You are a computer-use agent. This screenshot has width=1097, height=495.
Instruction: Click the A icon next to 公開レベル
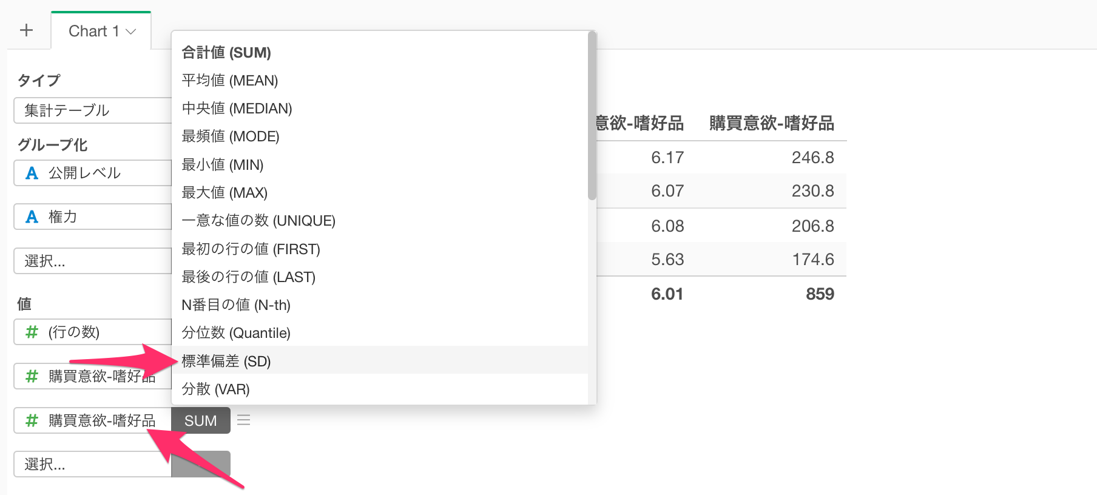point(32,173)
